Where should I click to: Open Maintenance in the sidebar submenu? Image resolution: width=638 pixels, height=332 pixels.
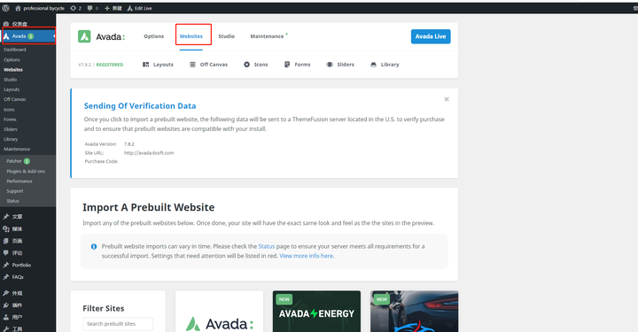click(17, 149)
